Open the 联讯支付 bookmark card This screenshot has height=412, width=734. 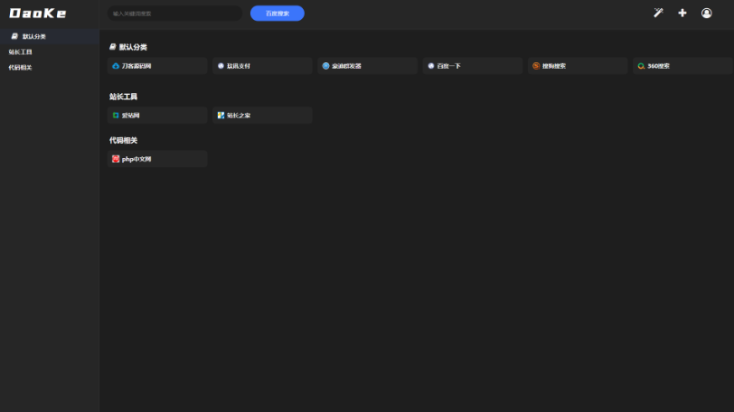click(262, 66)
